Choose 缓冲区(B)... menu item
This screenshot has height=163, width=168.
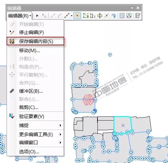click(35, 91)
